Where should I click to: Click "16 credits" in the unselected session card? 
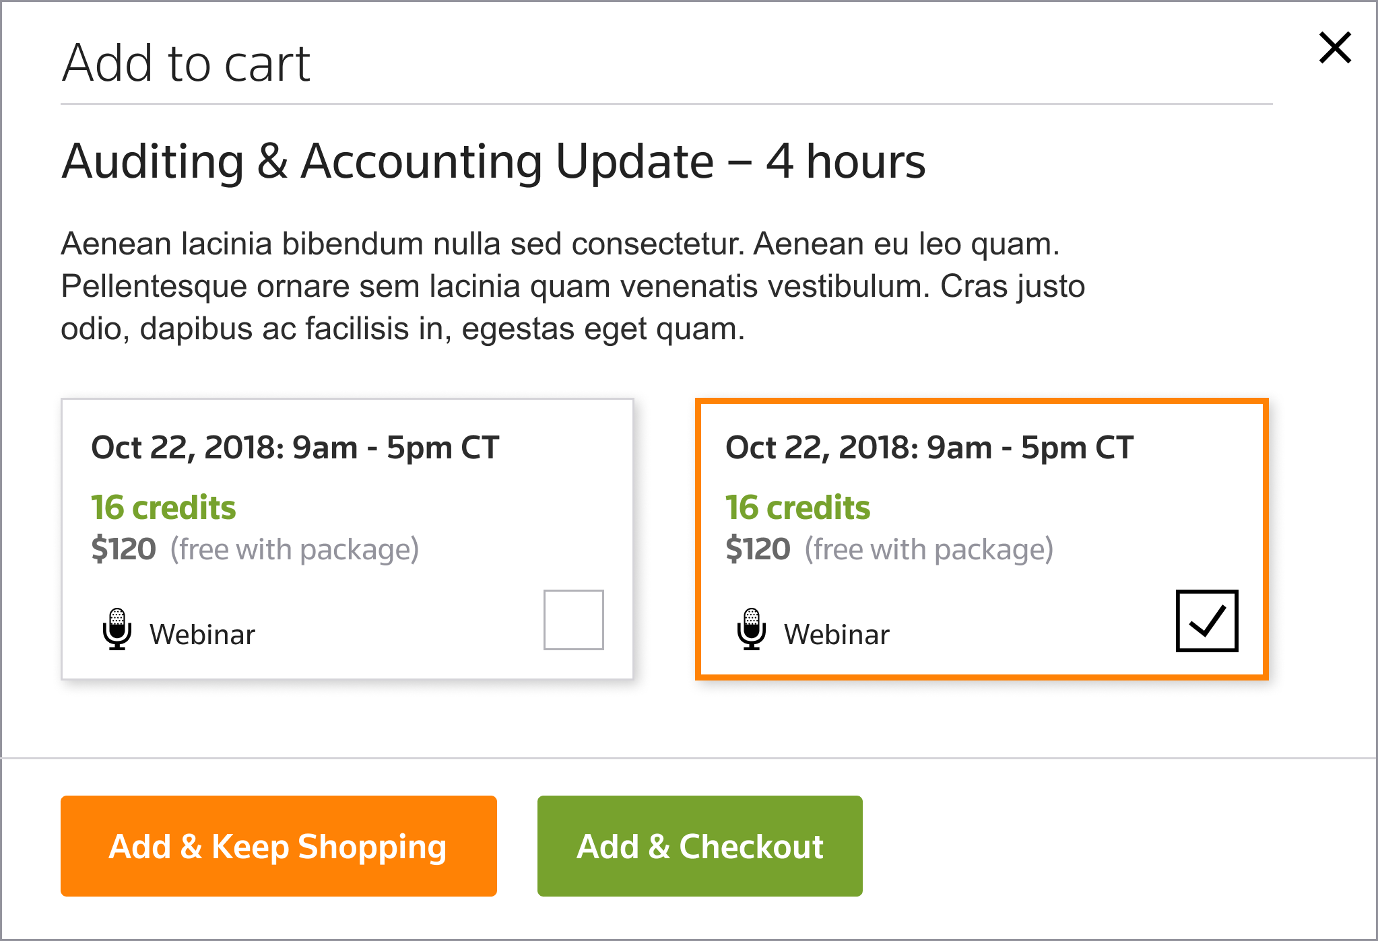pyautogui.click(x=164, y=508)
